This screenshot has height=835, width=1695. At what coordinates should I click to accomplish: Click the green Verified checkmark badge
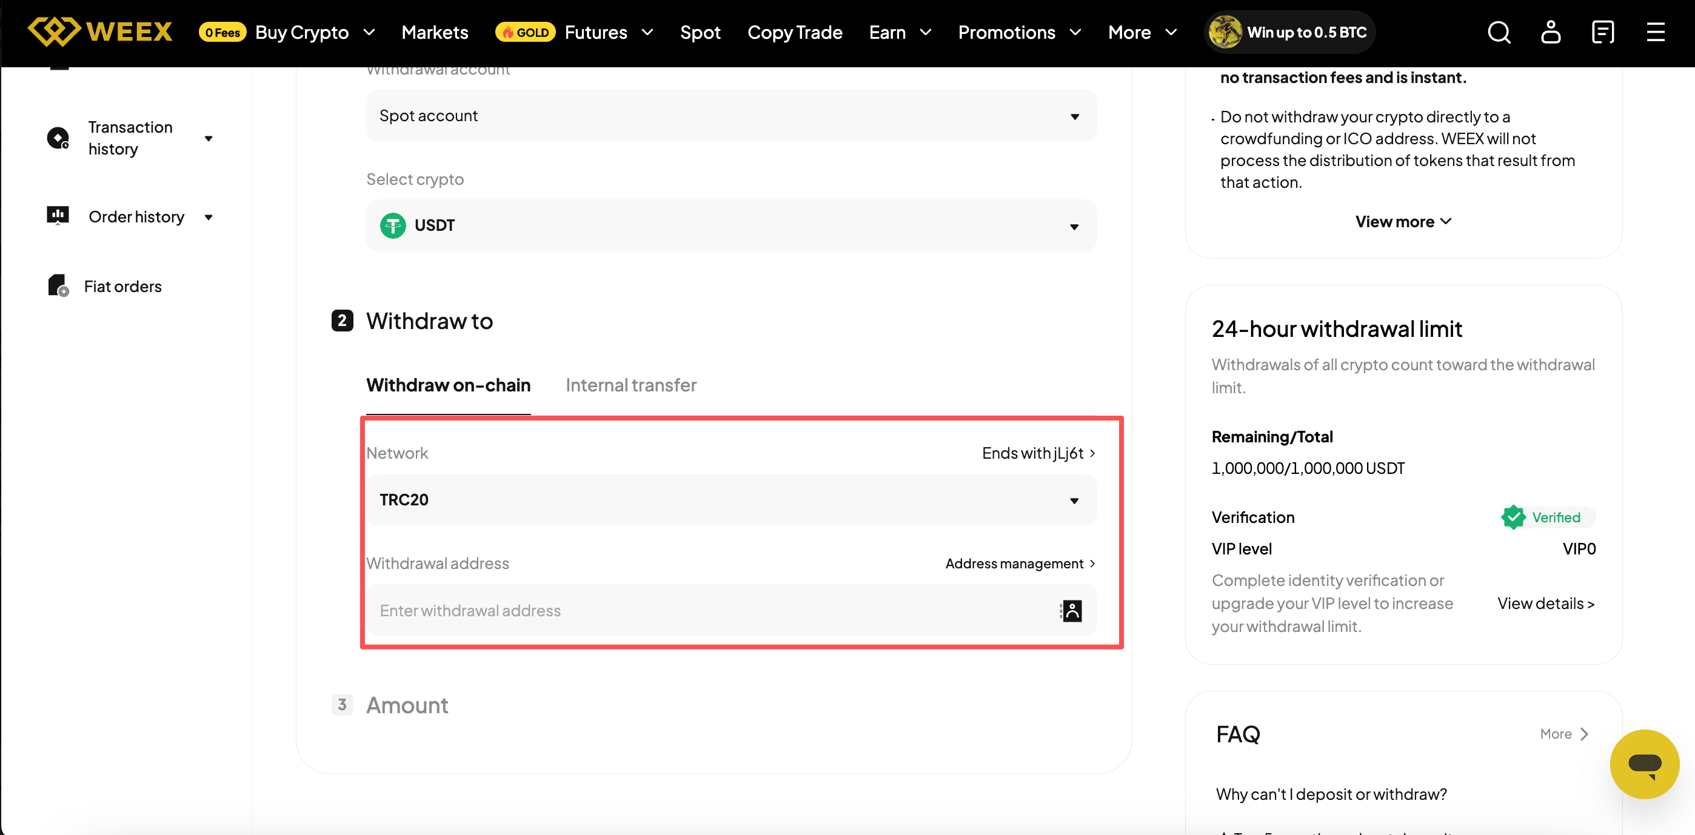coord(1513,517)
